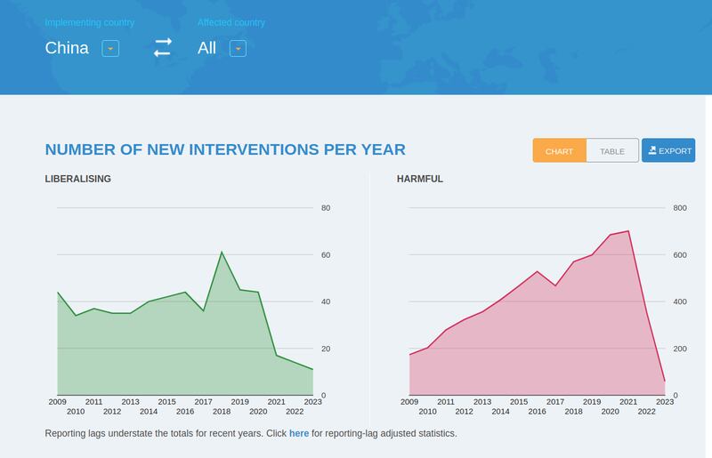Viewport: 712px width, 458px height.
Task: Select the LIBERALISING chart heading
Action: click(x=77, y=179)
